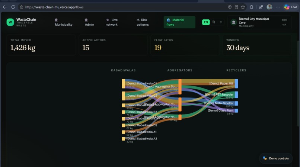This screenshot has width=300, height=167.
Task: Select the Kabadiwala C2 node
Action: [x=124, y=96]
